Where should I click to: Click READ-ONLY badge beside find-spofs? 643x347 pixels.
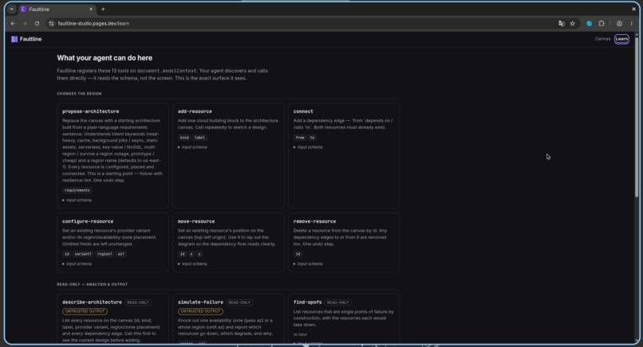[338, 302]
